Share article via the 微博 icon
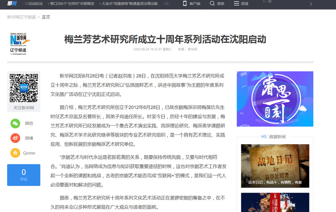The width and height of the screenshot is (336, 212). pyautogui.click(x=15, y=138)
